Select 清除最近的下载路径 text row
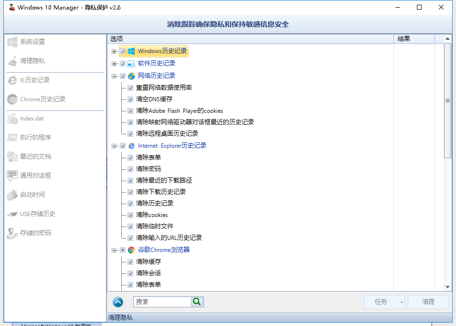This screenshot has width=456, height=326. pyautogui.click(x=164, y=181)
